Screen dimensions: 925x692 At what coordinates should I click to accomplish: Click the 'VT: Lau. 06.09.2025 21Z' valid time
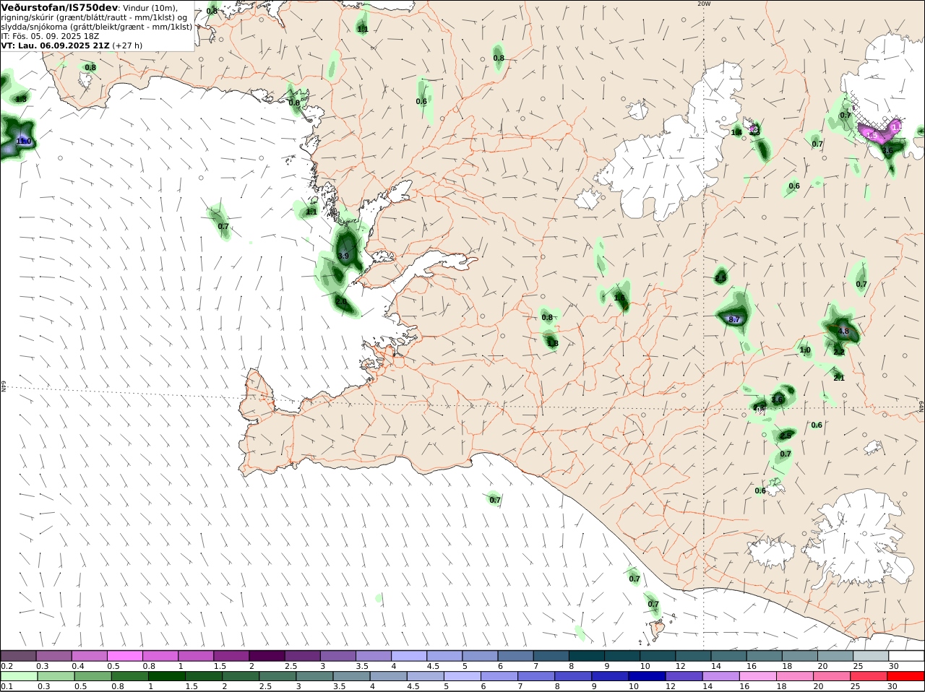click(x=55, y=45)
